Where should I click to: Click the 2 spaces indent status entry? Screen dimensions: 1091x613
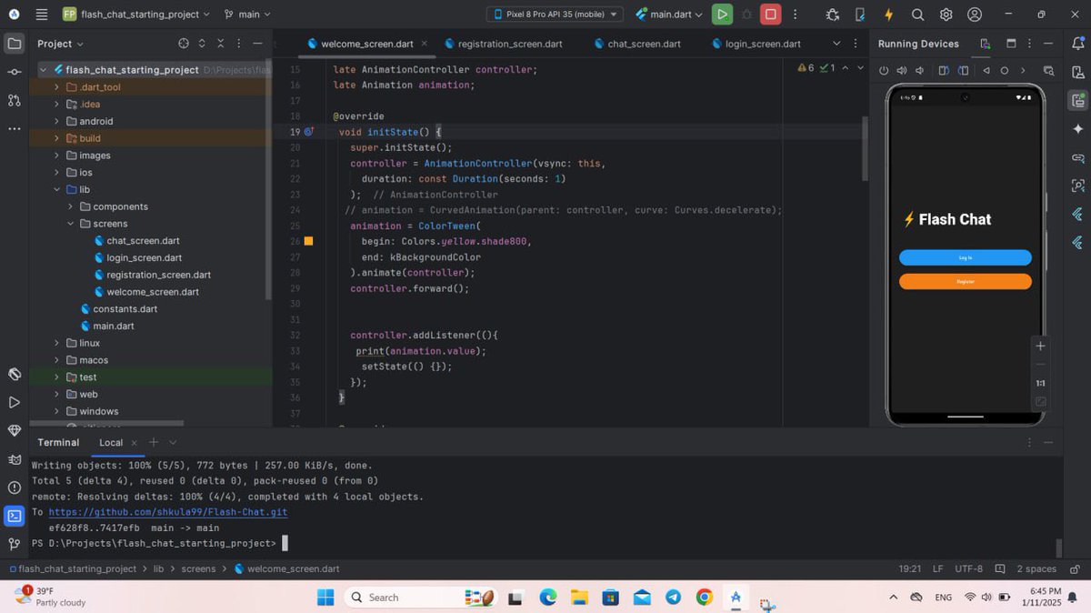click(x=1036, y=568)
